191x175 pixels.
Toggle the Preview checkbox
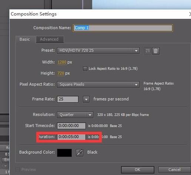coord(18,170)
